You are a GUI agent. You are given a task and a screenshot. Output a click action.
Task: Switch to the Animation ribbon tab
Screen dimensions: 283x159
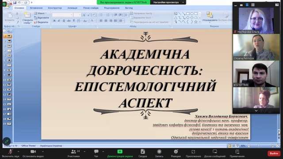pos(73,8)
